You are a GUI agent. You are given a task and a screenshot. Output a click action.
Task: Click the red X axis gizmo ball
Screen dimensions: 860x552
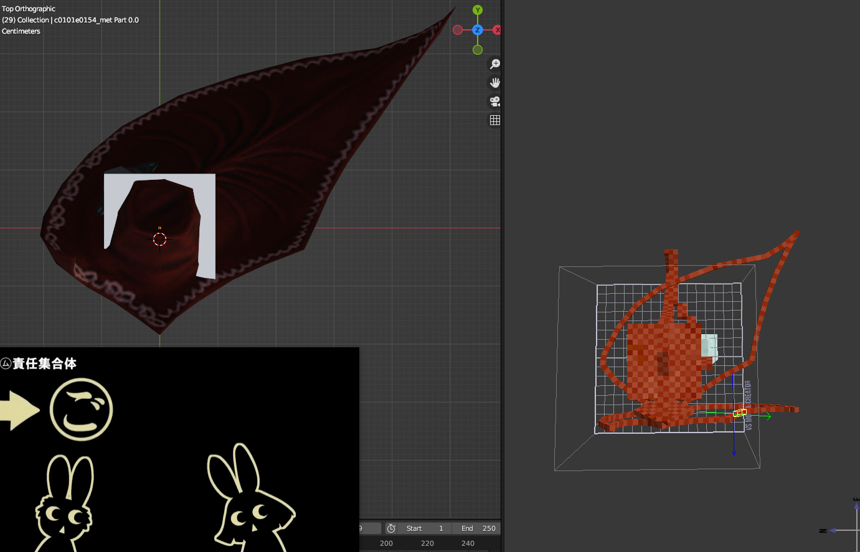click(x=497, y=30)
